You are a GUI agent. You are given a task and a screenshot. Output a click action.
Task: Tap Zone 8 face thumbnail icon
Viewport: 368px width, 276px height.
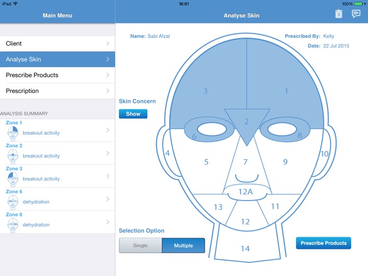pos(13,225)
